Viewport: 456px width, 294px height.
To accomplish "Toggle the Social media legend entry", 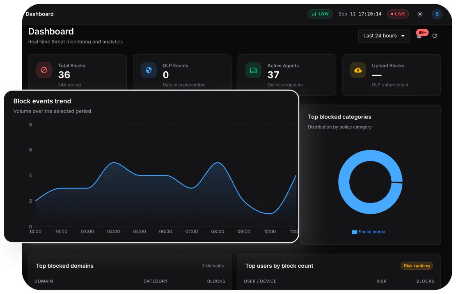I will tap(369, 232).
